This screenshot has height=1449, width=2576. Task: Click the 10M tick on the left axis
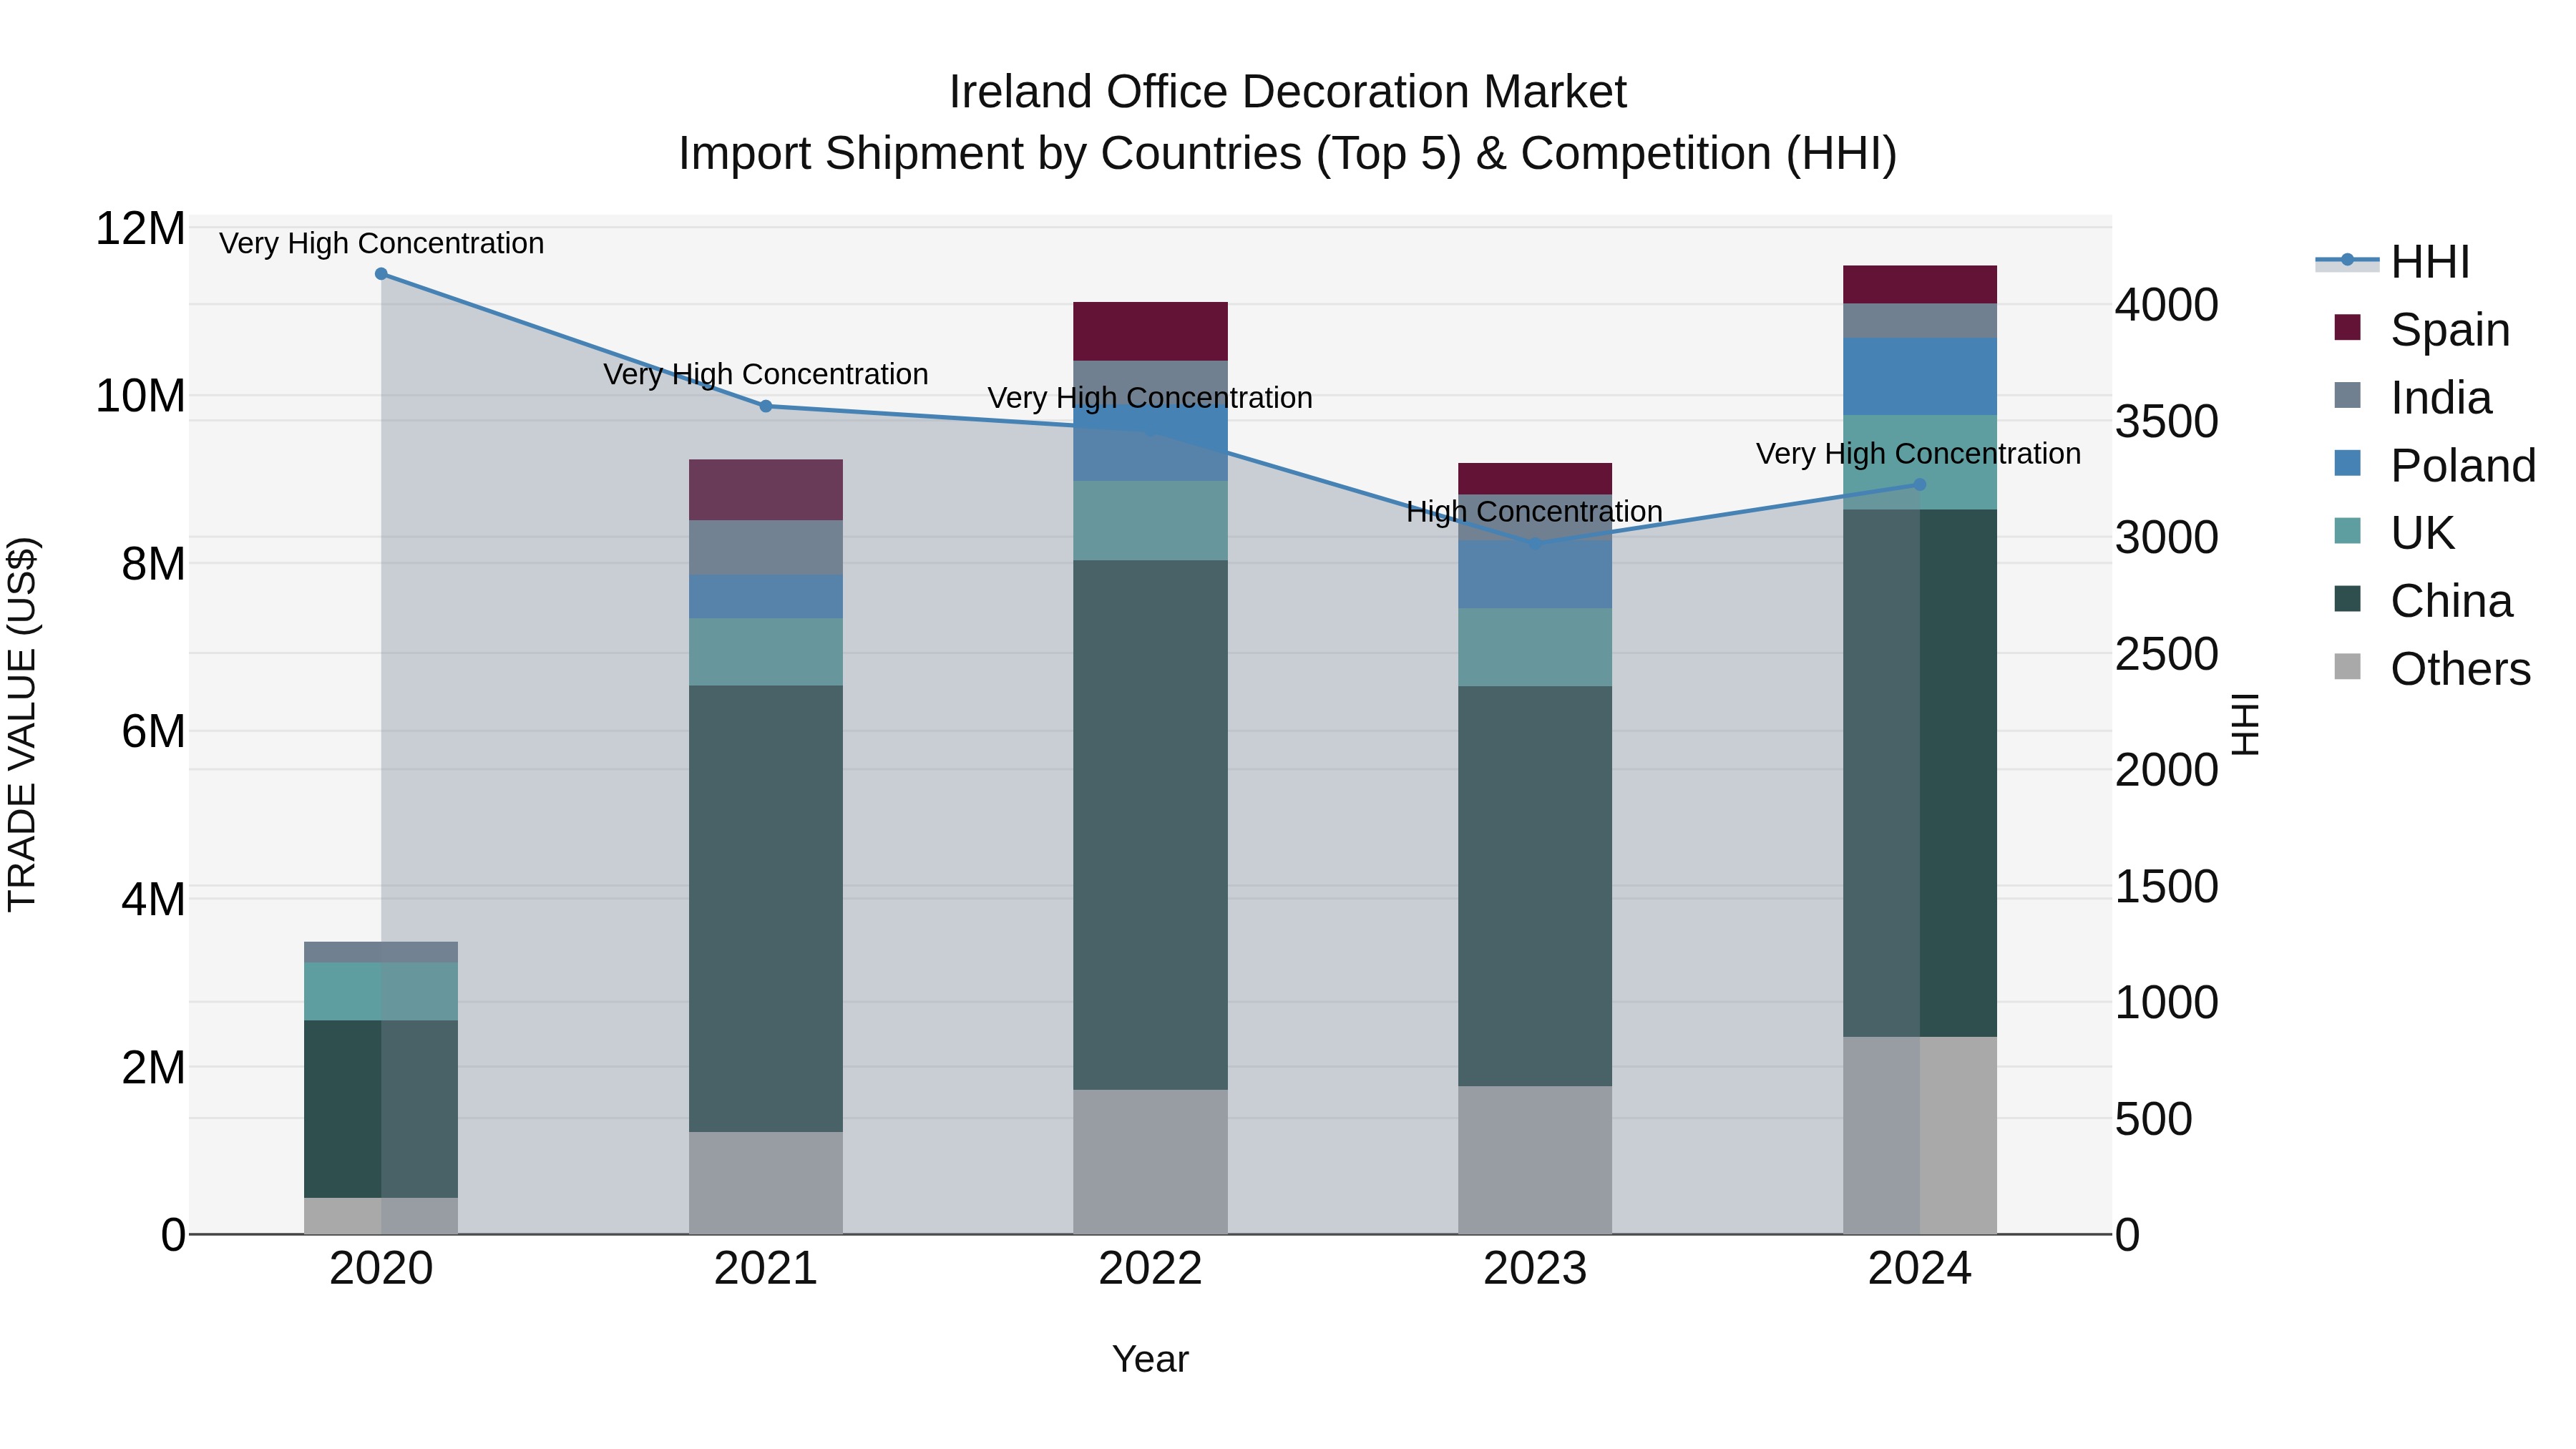click(x=140, y=396)
